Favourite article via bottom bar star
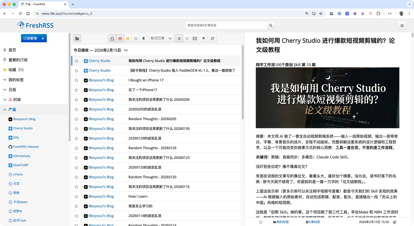Screen dimensions: 414x226 point(260,222)
